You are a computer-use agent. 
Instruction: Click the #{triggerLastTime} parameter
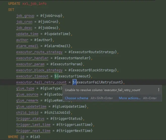tap(75, 124)
